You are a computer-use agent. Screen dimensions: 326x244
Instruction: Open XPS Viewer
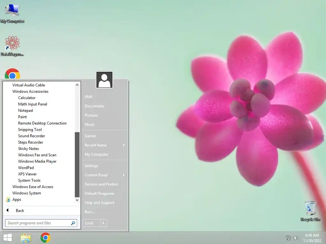tap(27, 174)
